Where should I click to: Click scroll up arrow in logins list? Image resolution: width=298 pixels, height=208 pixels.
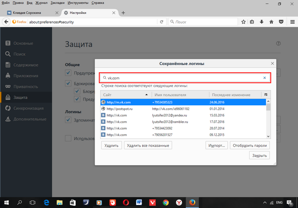tap(268, 101)
